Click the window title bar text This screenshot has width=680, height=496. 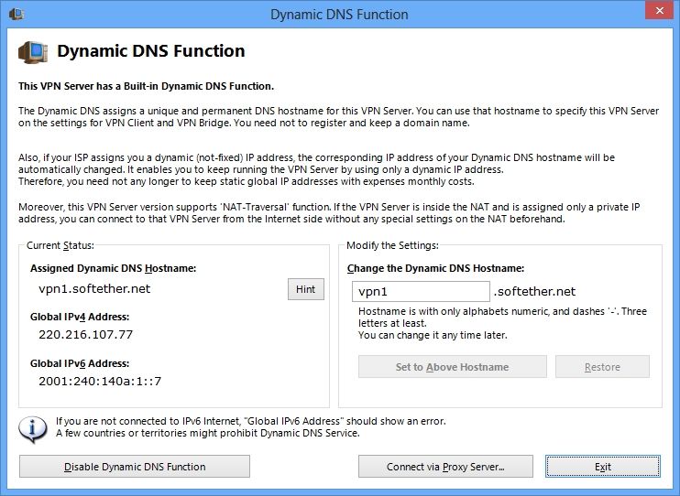(339, 15)
